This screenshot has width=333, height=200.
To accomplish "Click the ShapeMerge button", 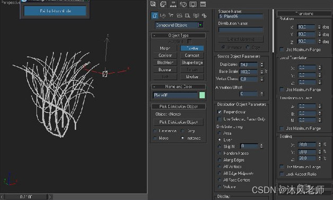I will [192, 63].
